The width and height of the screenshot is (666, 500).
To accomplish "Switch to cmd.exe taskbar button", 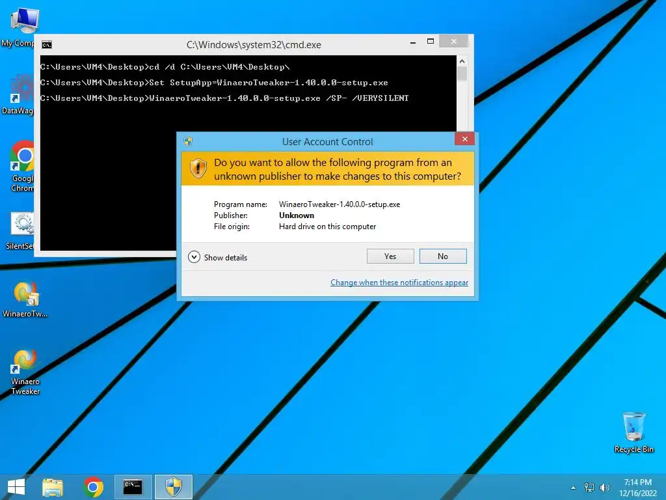I will [x=133, y=487].
